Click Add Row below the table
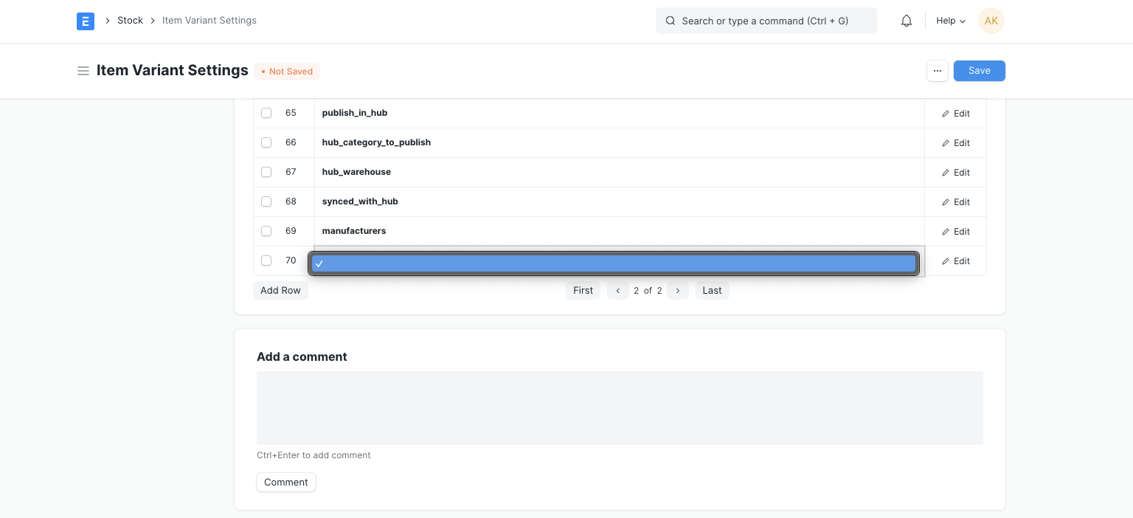1133x518 pixels. 280,290
